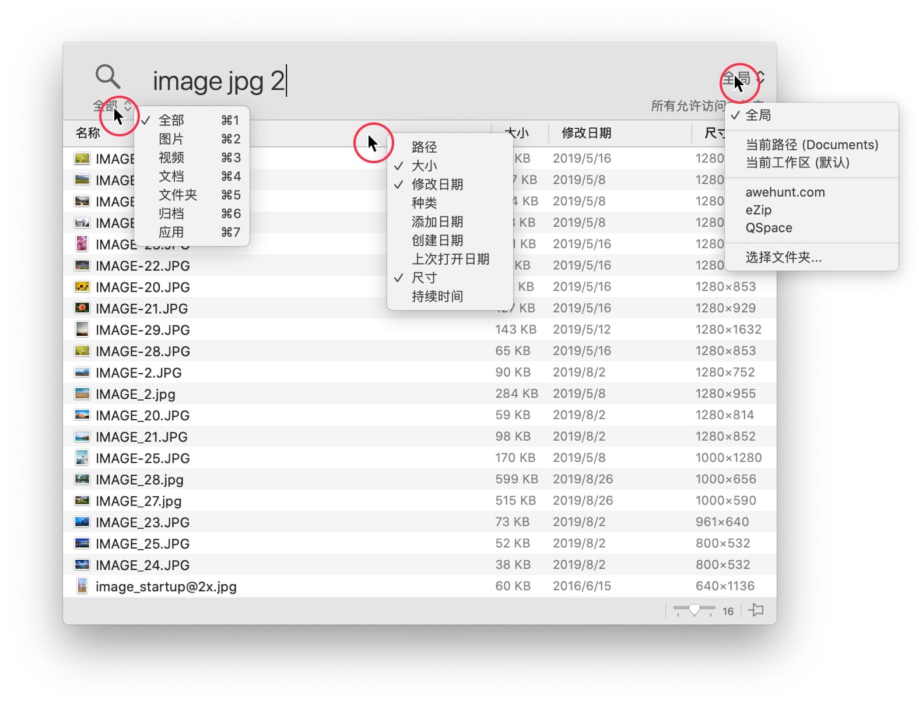Click the IMAGE-29.JPG file thumbnail icon

pyautogui.click(x=82, y=329)
